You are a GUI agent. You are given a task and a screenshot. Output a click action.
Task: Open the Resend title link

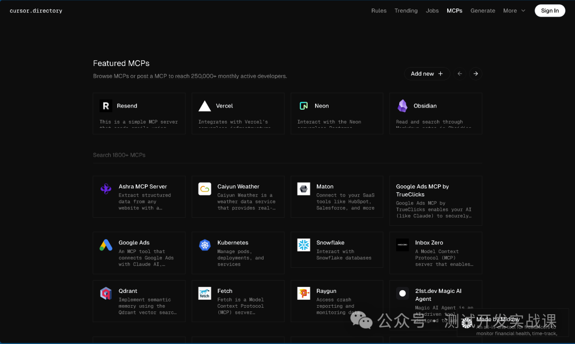[127, 106]
